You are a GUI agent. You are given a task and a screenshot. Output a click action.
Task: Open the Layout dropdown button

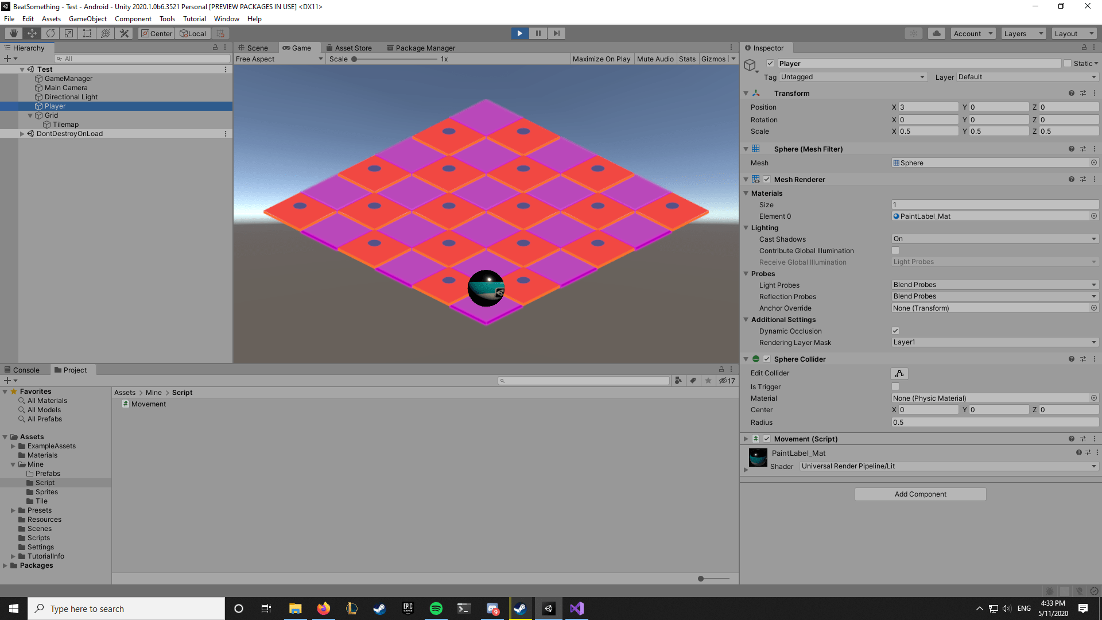tap(1073, 33)
